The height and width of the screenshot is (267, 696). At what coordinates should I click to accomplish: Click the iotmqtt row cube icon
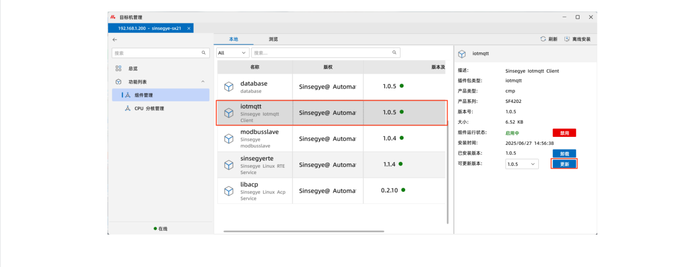(229, 113)
